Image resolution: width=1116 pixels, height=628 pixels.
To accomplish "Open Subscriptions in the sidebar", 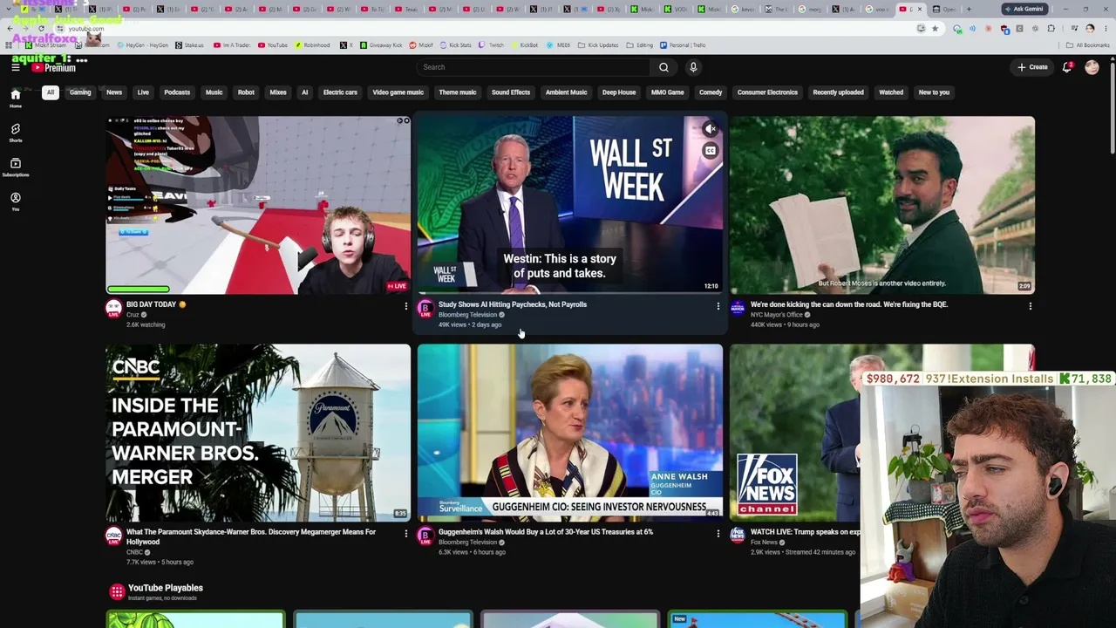I will click(x=15, y=167).
